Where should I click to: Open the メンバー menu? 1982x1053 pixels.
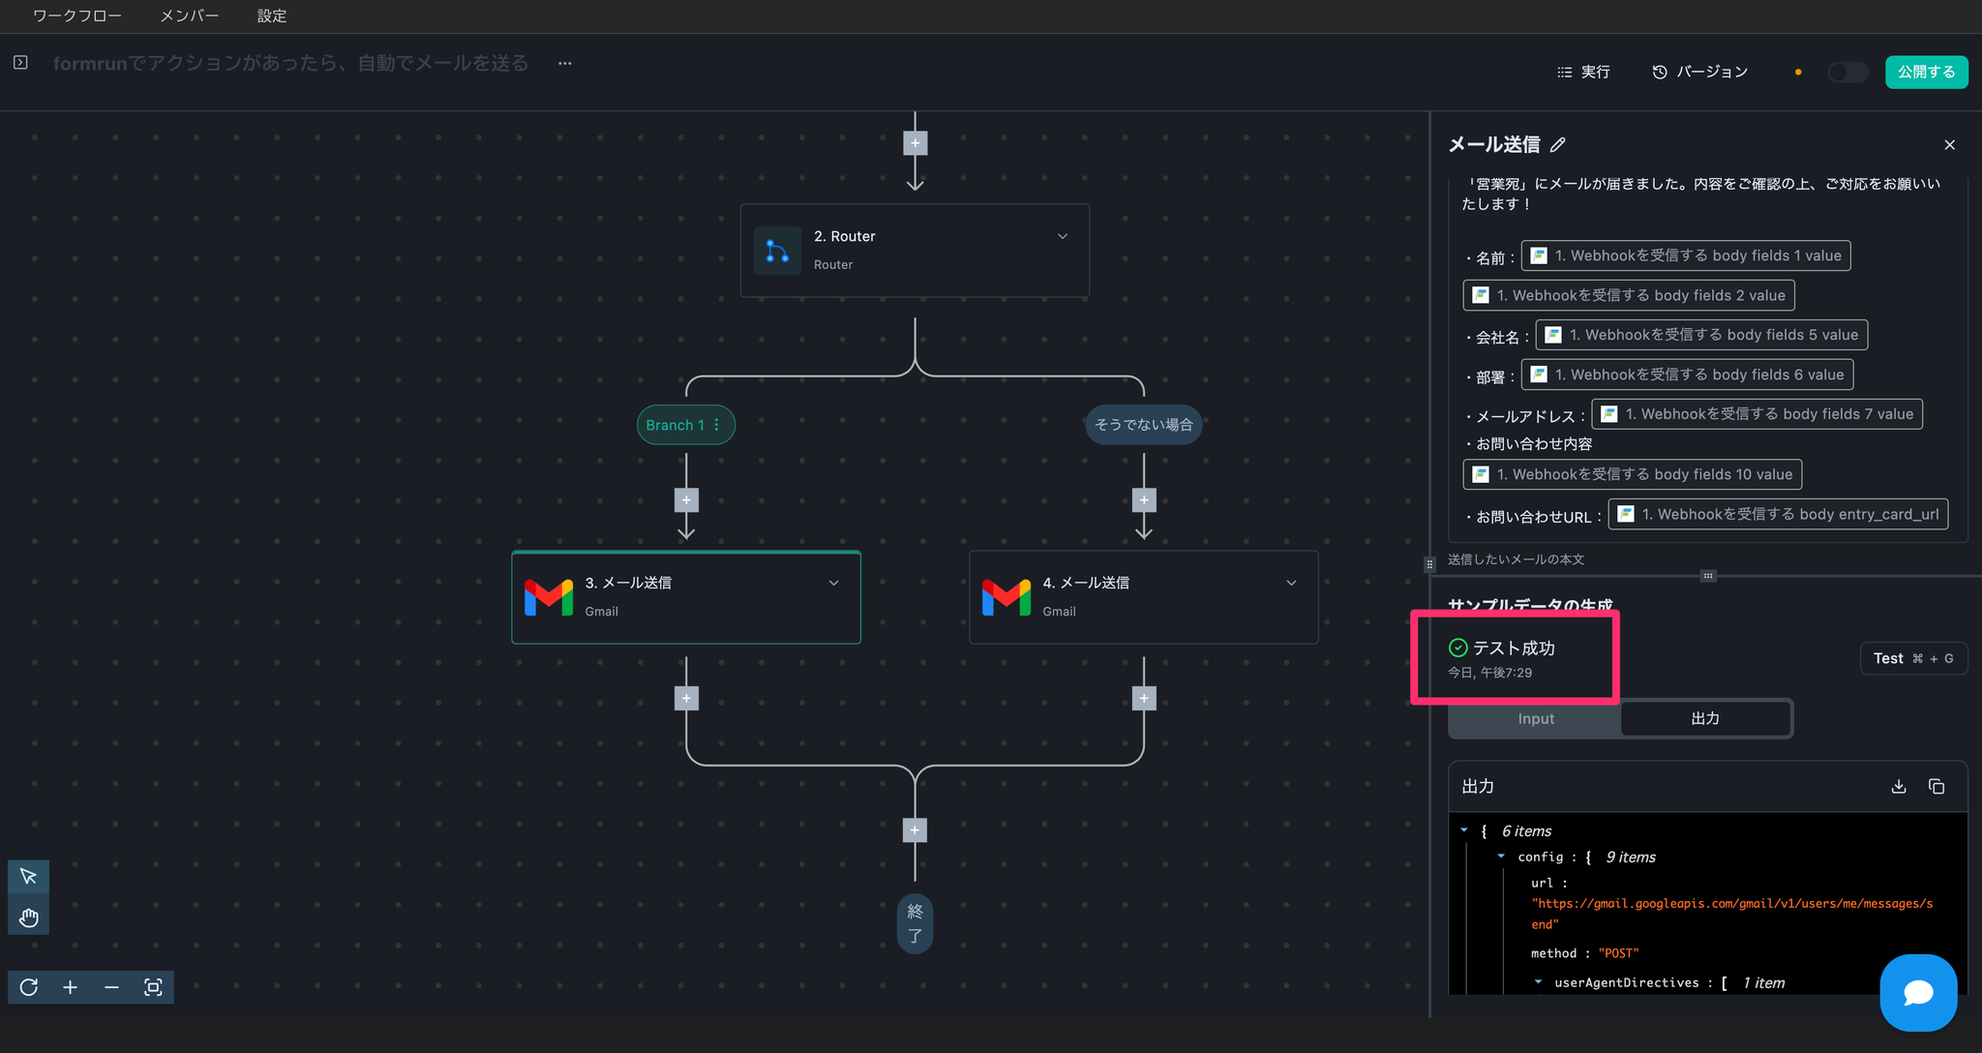[x=189, y=15]
